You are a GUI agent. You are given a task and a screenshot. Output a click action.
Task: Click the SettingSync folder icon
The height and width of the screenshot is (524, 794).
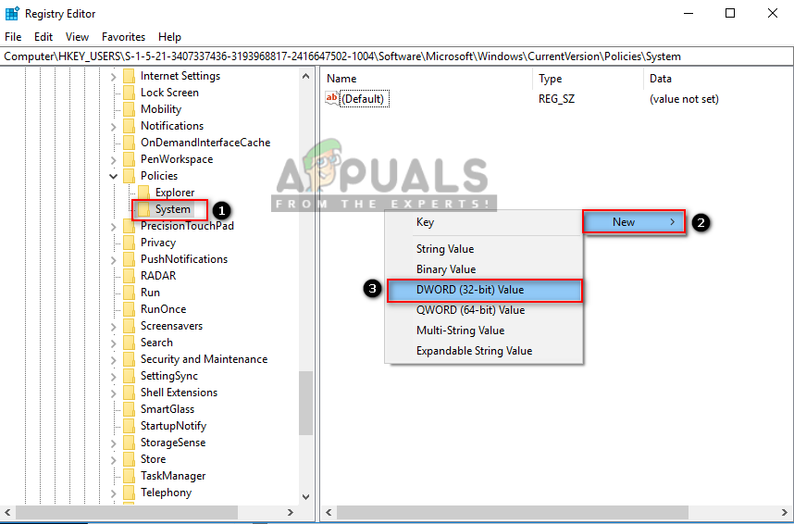click(130, 376)
